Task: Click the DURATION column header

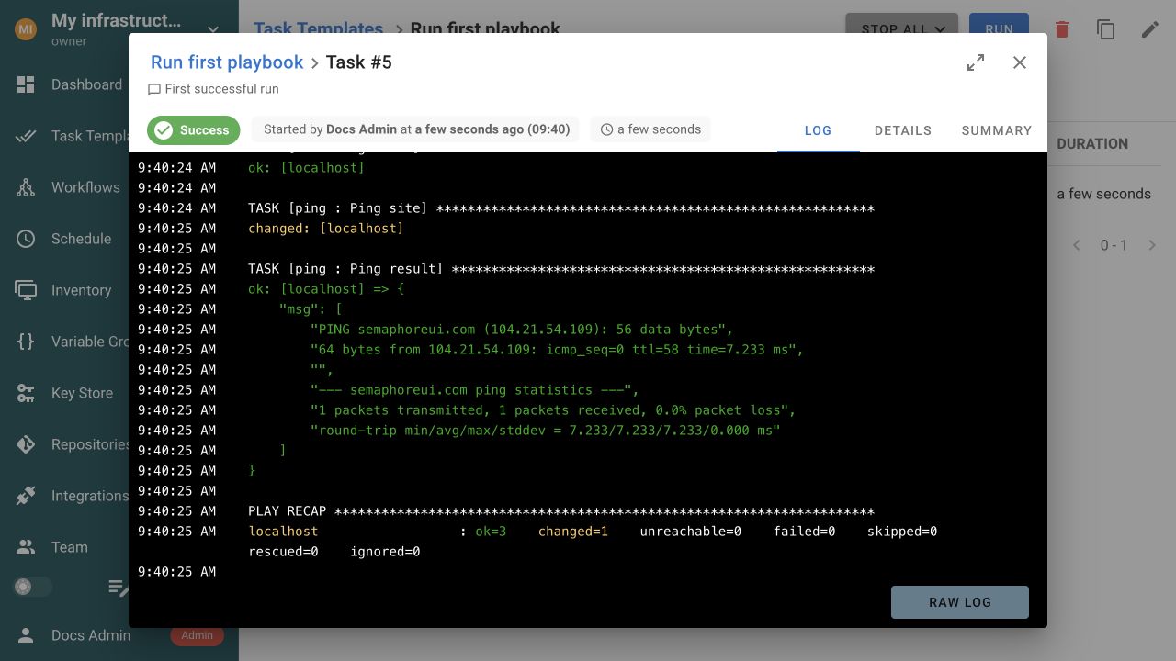Action: [1092, 144]
